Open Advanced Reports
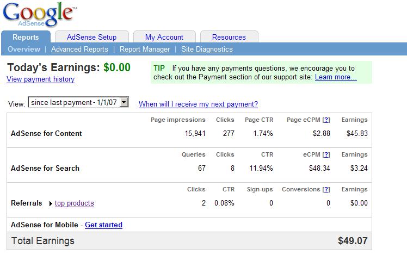407x261 pixels. (x=79, y=49)
